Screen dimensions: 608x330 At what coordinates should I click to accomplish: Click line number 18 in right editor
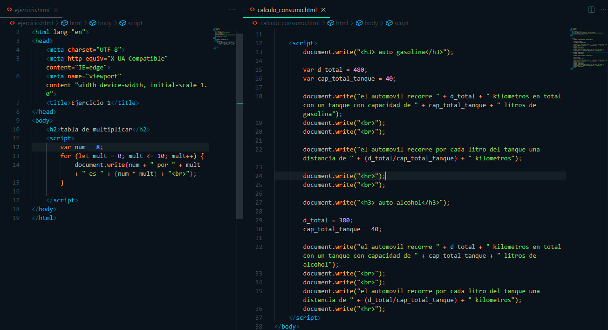(259, 96)
